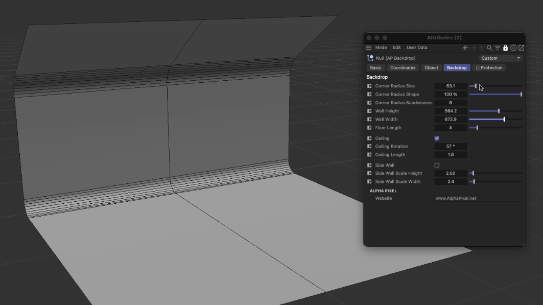Select the Protection tab
This screenshot has width=543, height=305.
pyautogui.click(x=489, y=68)
